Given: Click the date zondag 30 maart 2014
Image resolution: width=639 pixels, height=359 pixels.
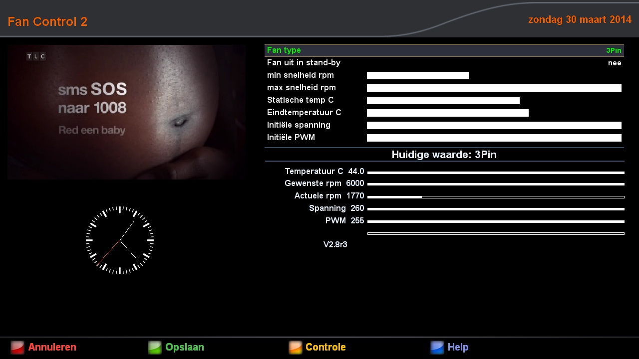Looking at the screenshot, I should (x=580, y=20).
